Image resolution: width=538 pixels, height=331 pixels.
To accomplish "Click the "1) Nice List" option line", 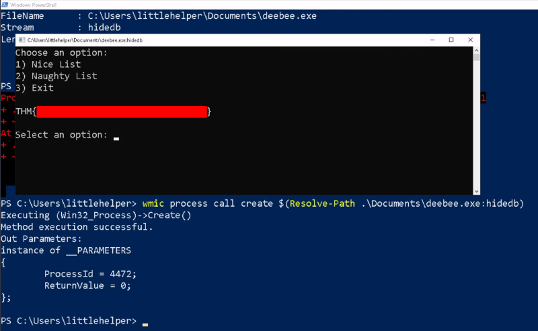I will click(48, 64).
